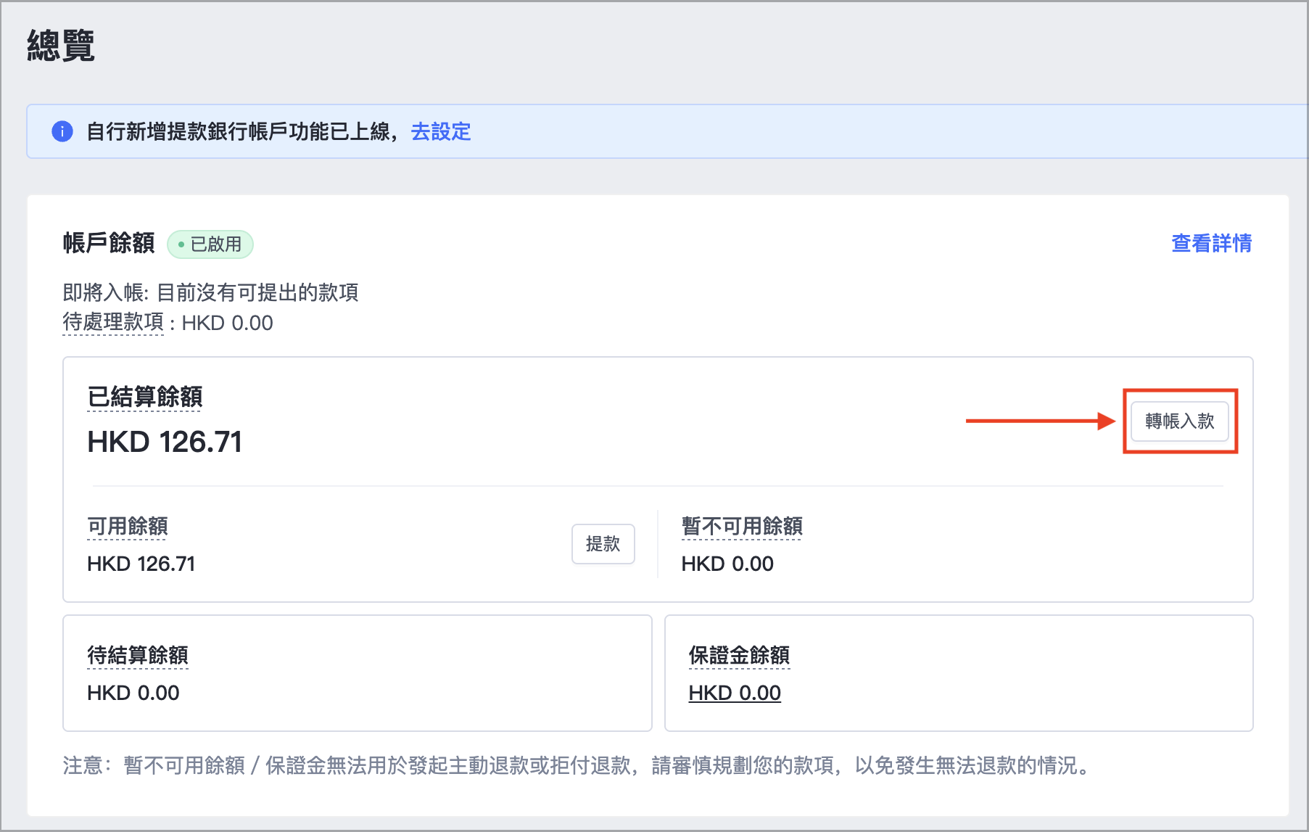Click the 提款 button
Viewport: 1309px width, 832px height.
[603, 544]
